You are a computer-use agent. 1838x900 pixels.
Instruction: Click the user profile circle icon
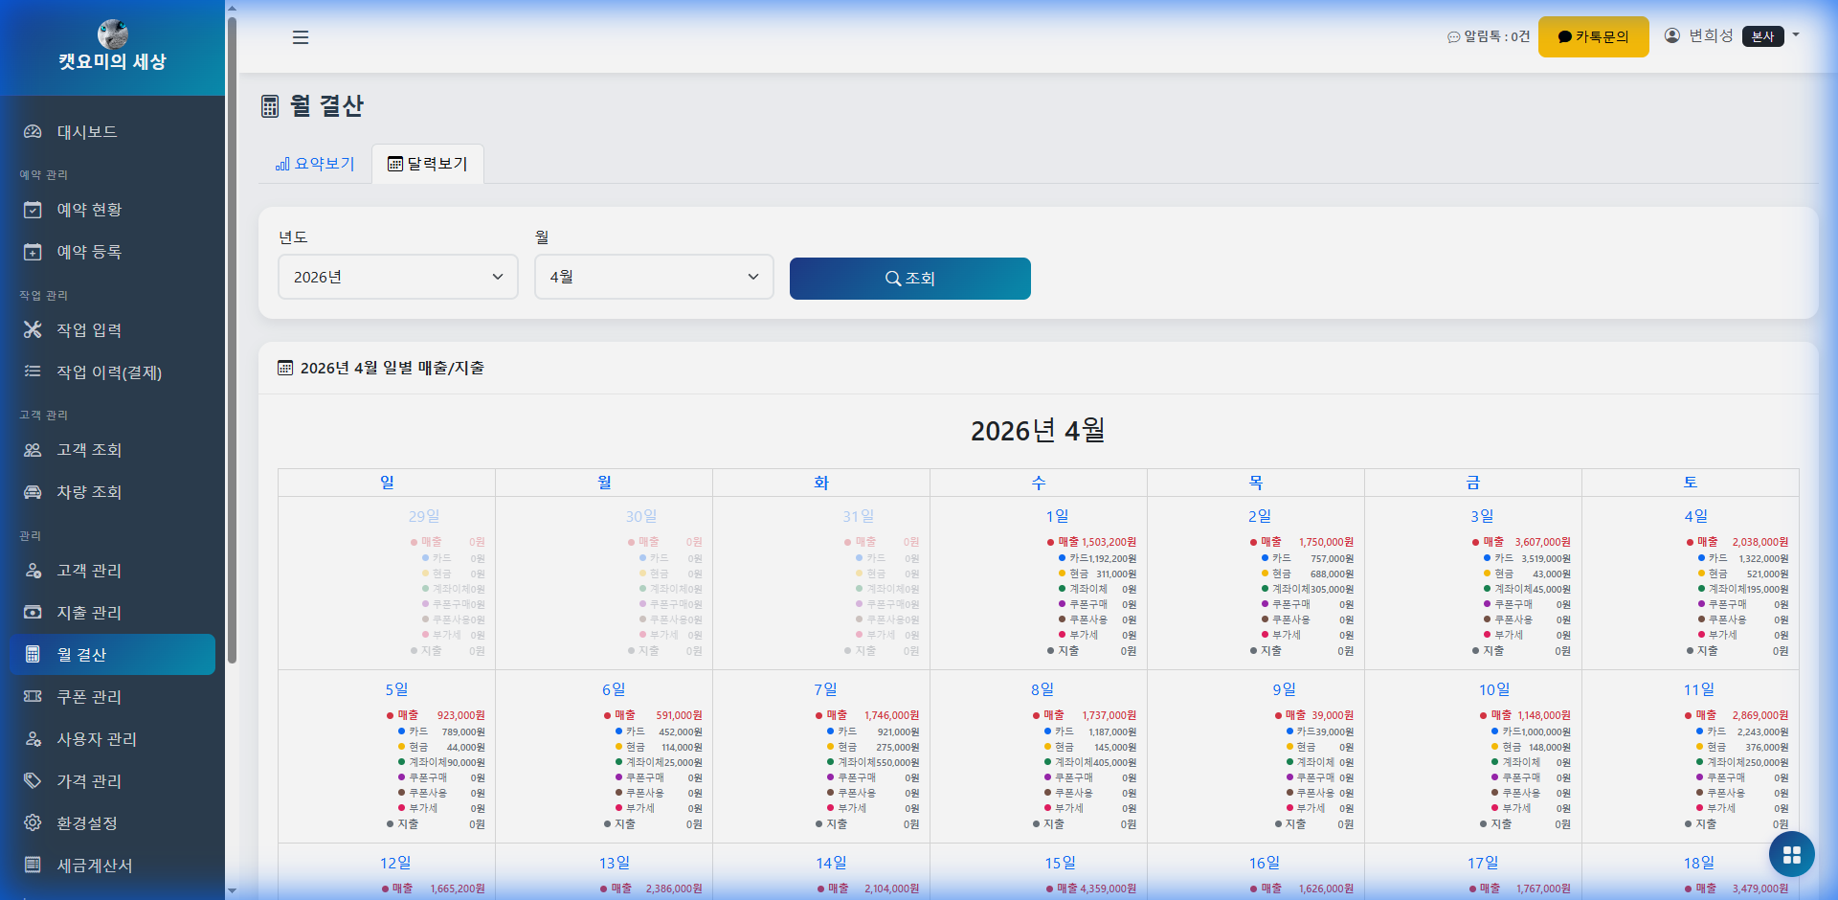1672,35
